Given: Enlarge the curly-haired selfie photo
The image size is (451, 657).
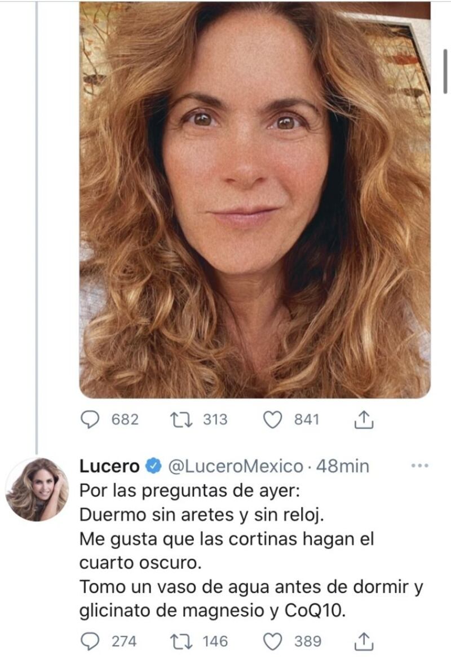Looking at the screenshot, I should coord(254,198).
